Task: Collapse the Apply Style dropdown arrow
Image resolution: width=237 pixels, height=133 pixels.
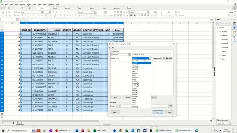Action: point(150,58)
